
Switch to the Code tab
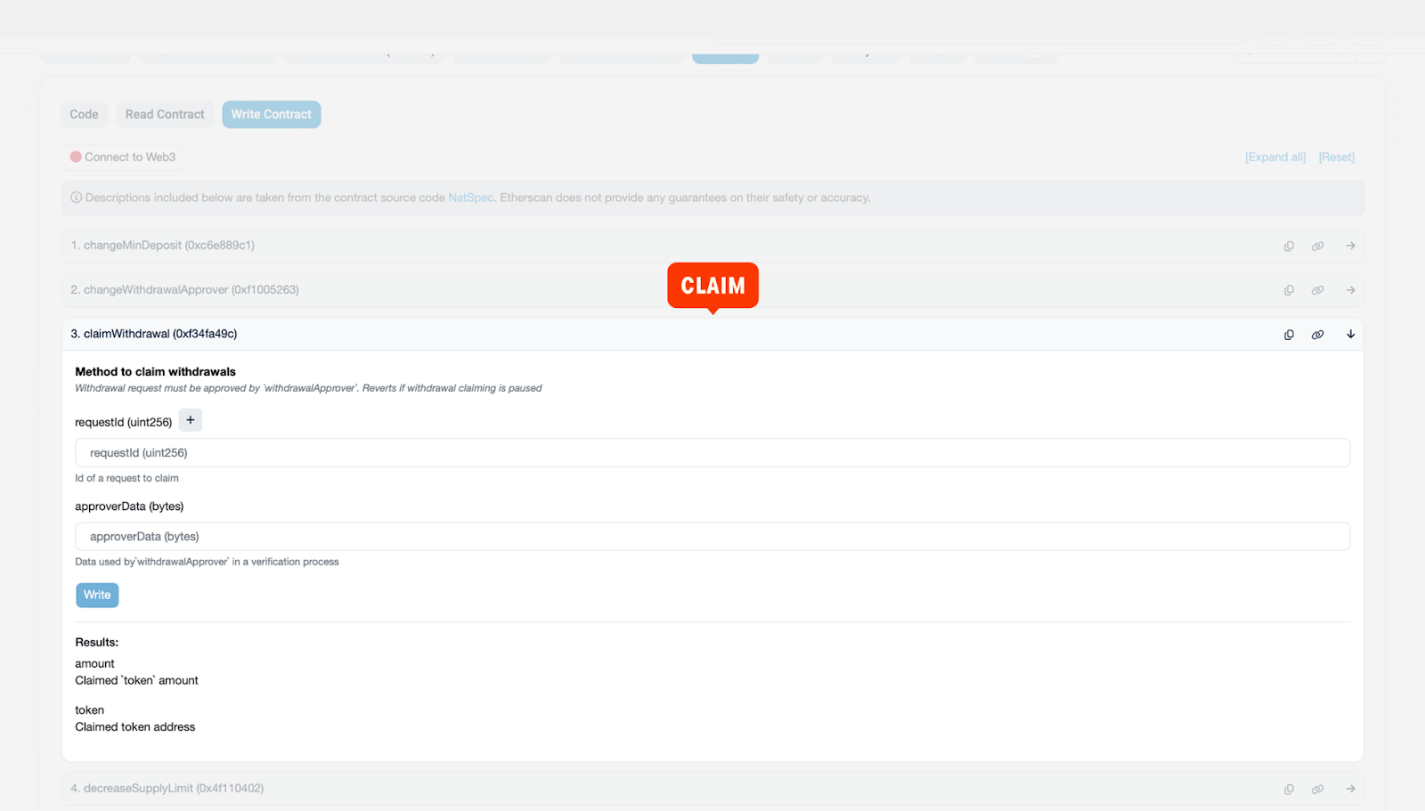coord(84,114)
